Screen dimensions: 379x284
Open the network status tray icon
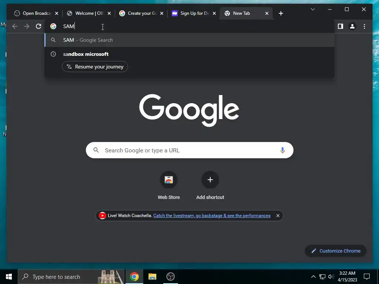click(x=322, y=277)
